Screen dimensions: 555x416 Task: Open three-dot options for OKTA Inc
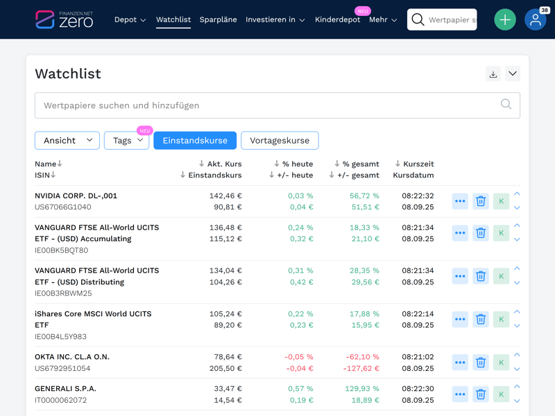coord(460,362)
